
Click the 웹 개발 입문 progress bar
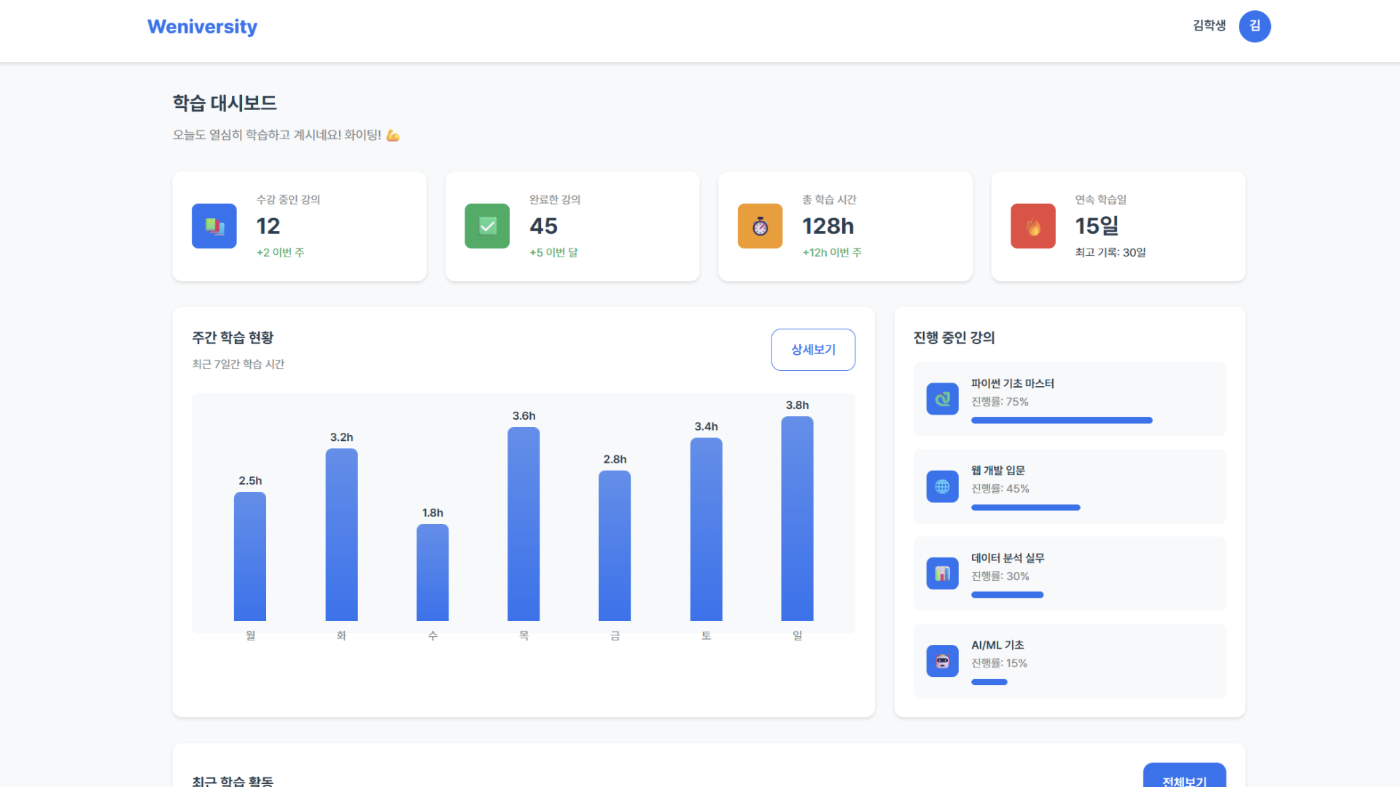point(1025,508)
